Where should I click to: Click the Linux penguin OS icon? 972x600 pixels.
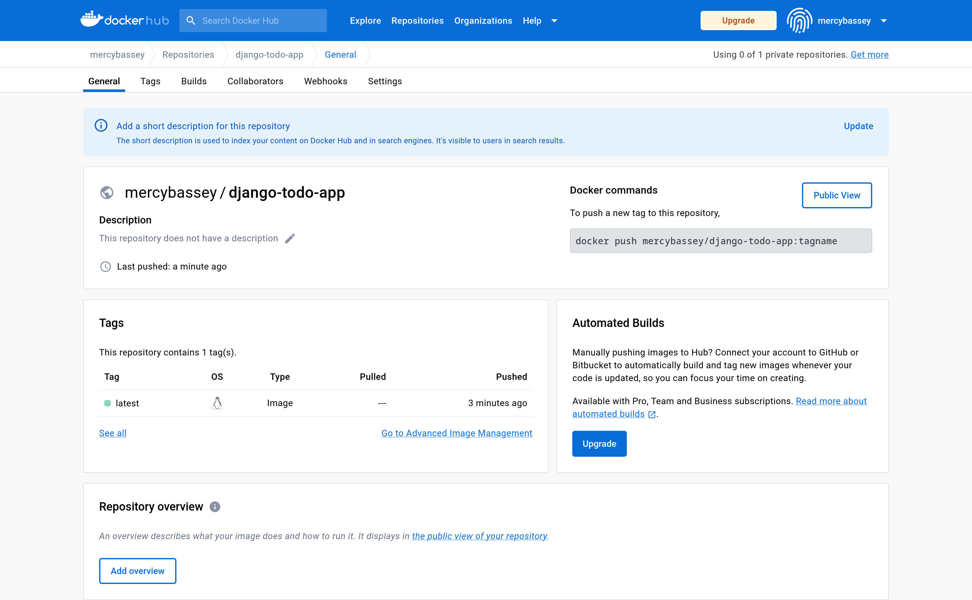(217, 403)
